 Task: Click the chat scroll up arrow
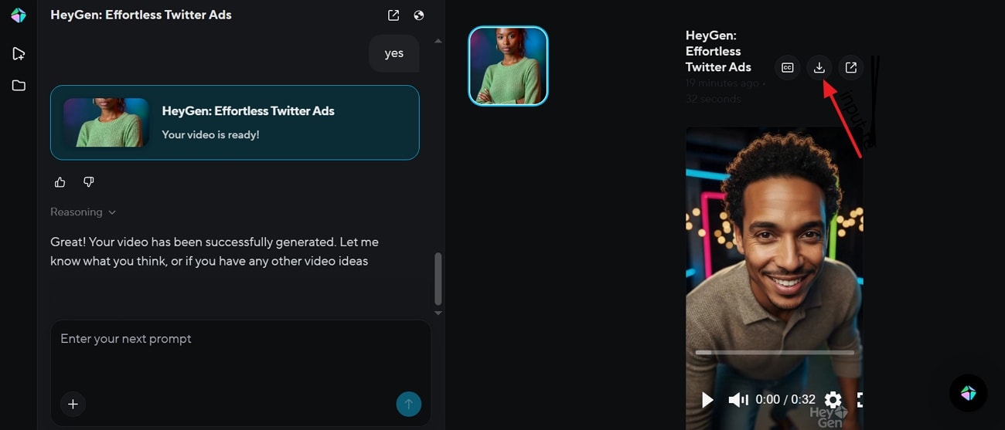pyautogui.click(x=438, y=41)
